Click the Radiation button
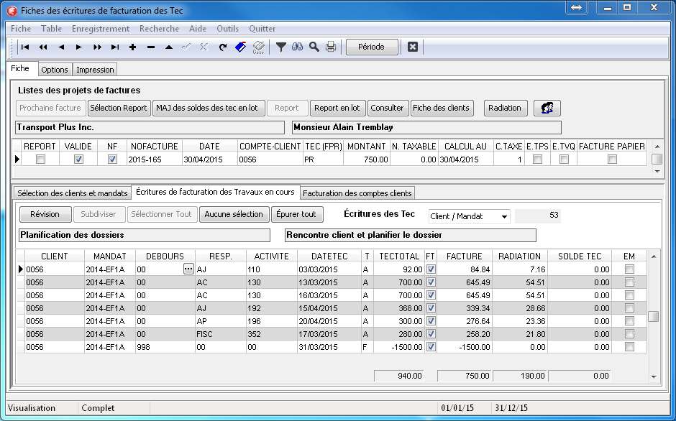 click(505, 108)
